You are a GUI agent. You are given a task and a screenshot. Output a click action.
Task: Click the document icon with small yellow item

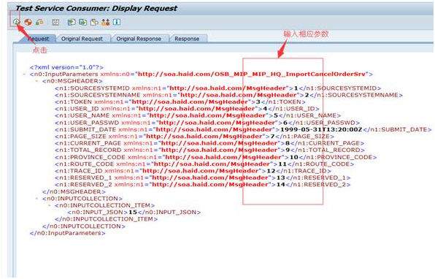click(94, 22)
